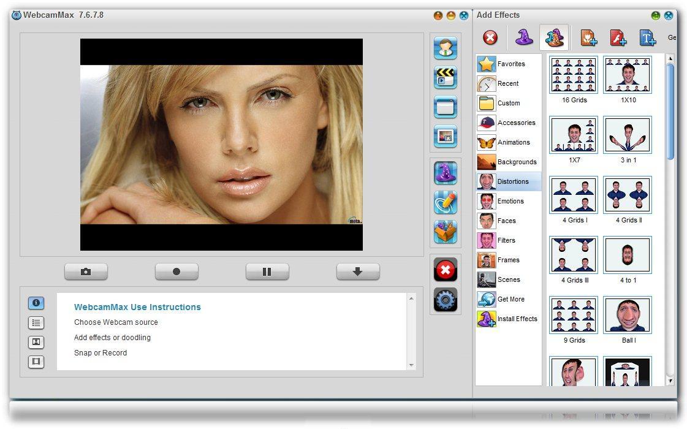The image size is (687, 429).
Task: Open effects via purple wizard hat icon
Action: 445,173
